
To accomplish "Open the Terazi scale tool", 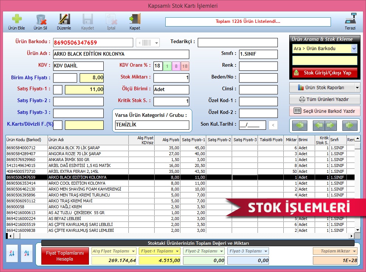I will click(x=350, y=19).
